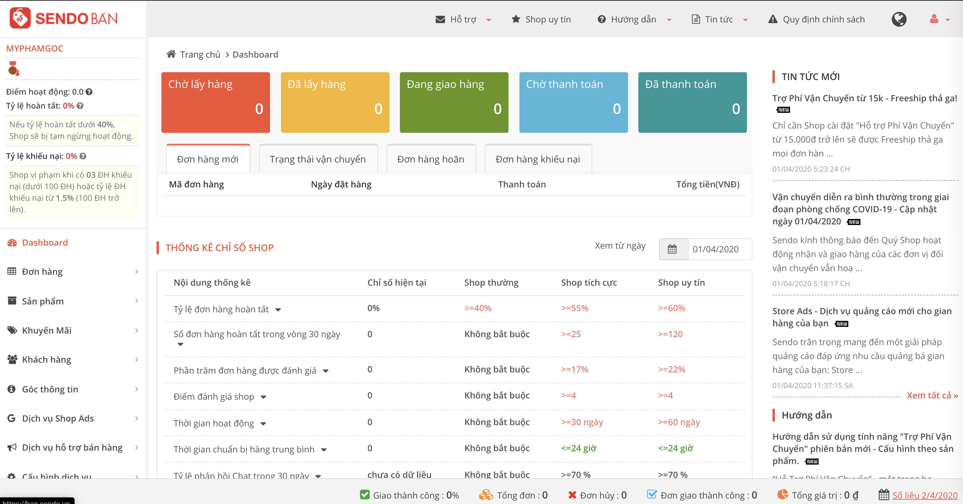Expand Tỷ lệ đơn hàng hoàn tất details

pyautogui.click(x=278, y=310)
